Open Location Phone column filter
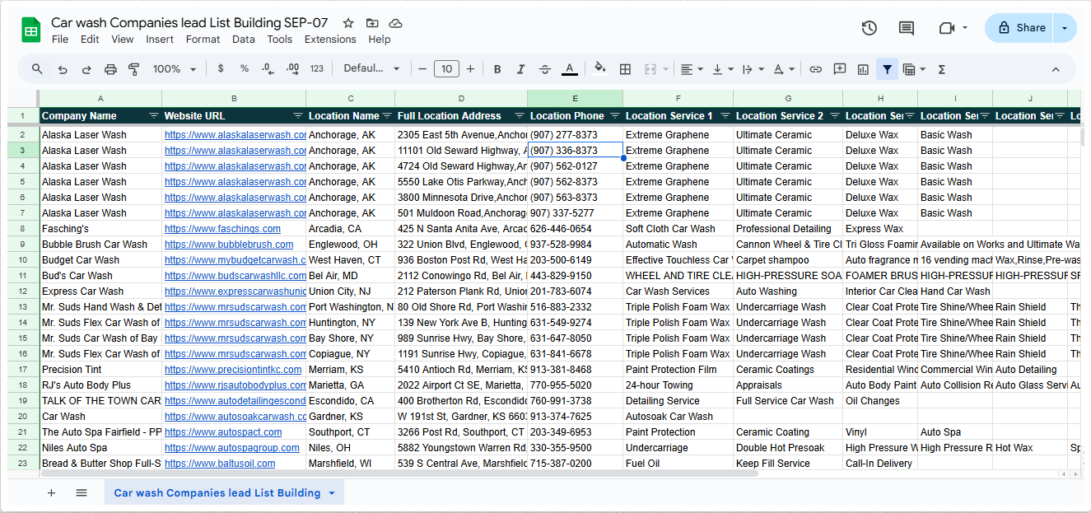1091x513 pixels. tap(614, 116)
